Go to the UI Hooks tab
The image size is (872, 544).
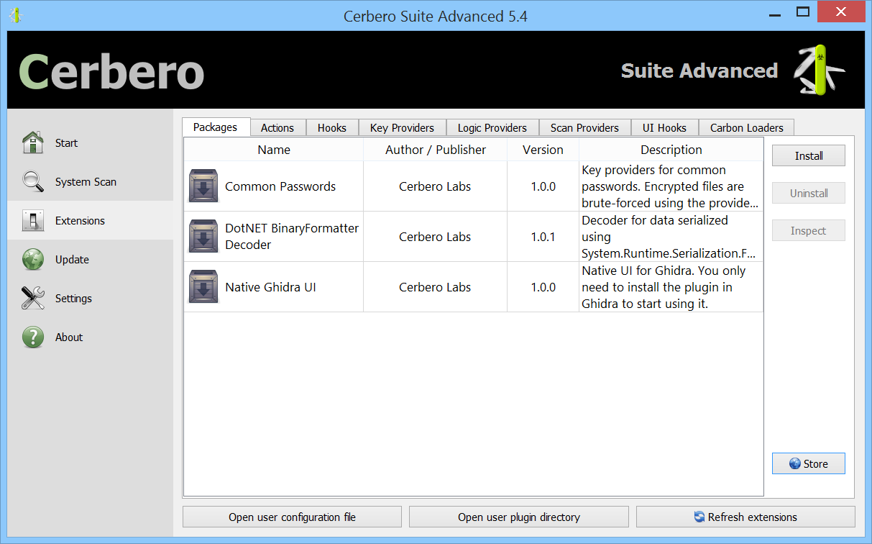664,128
